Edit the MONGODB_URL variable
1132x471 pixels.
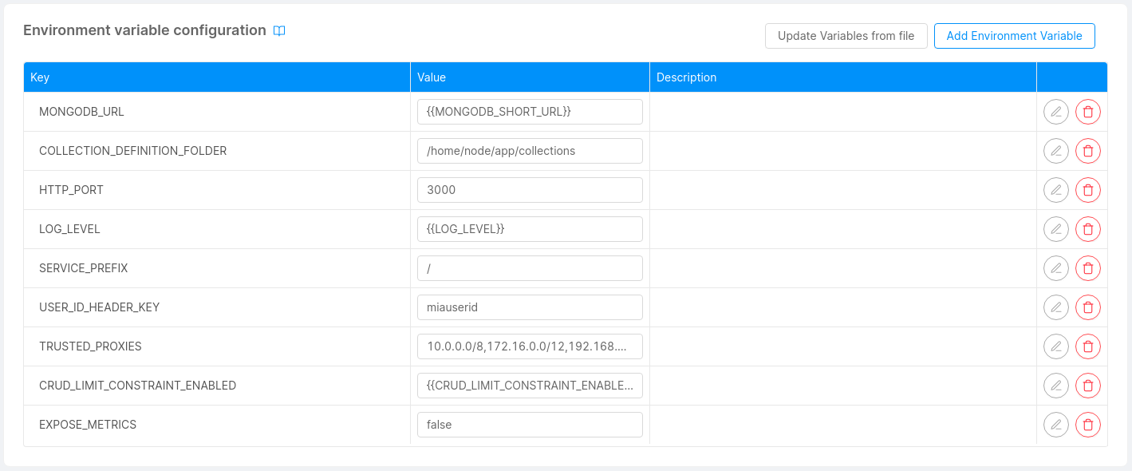click(1055, 112)
